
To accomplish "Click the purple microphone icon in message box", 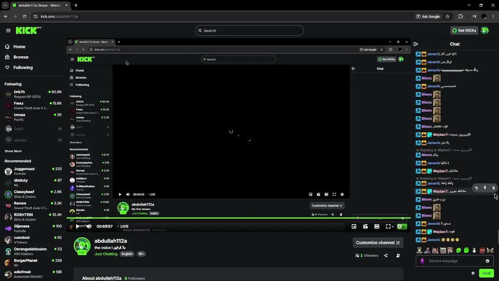I will (422, 261).
